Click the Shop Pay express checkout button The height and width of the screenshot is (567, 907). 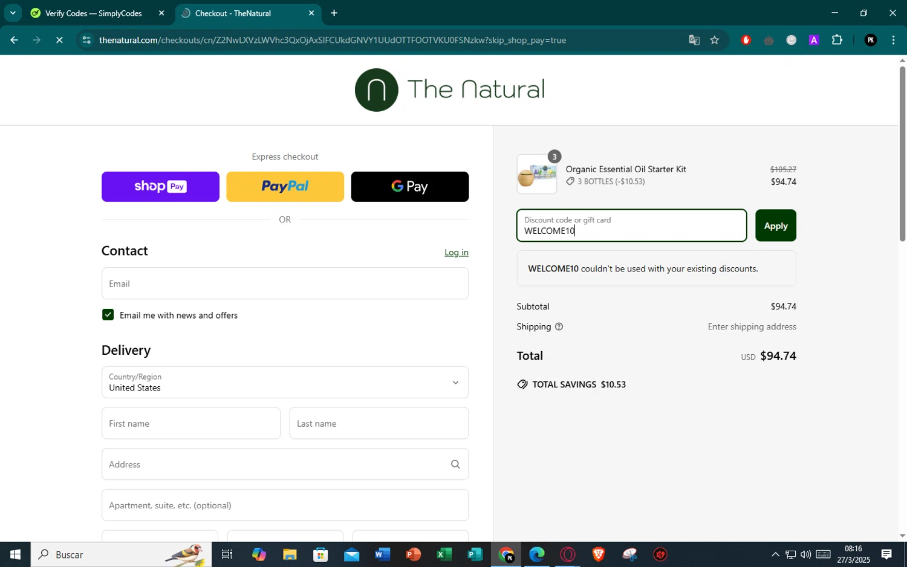click(160, 187)
